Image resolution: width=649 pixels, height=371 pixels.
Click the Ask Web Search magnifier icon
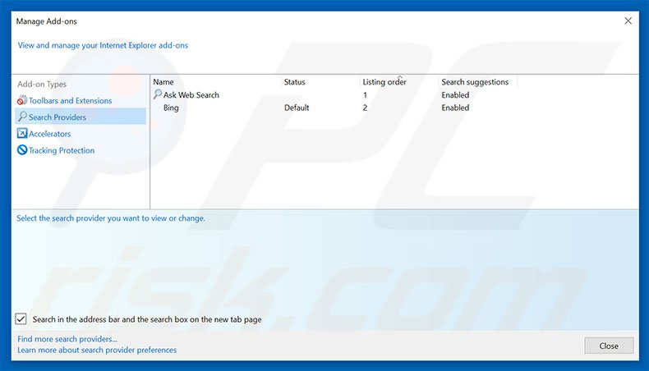157,94
